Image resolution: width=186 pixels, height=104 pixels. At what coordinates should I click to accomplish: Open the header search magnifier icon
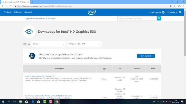coord(180,12)
